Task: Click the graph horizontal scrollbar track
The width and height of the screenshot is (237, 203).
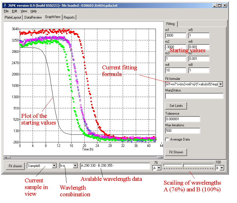Action: point(83,157)
